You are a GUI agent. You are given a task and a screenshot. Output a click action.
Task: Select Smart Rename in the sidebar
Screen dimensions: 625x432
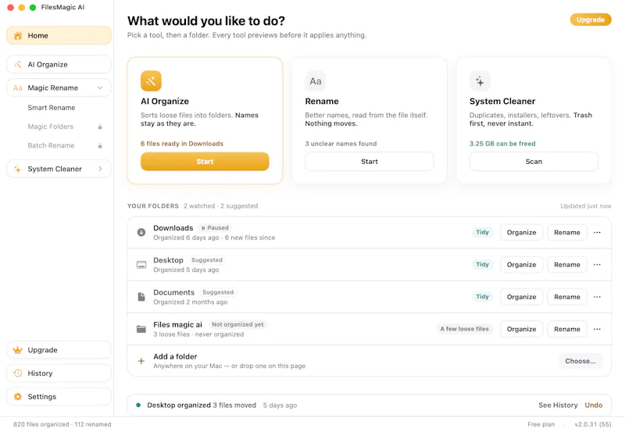point(52,108)
